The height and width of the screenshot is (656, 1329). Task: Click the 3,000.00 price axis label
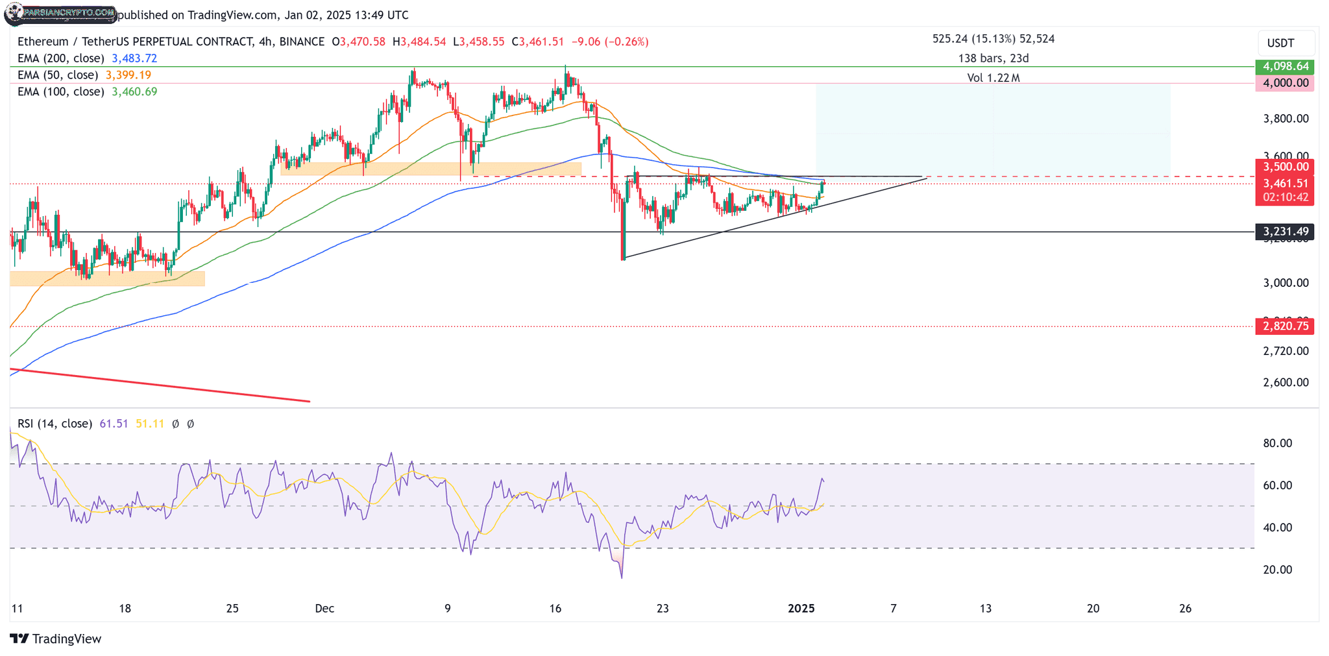point(1286,283)
